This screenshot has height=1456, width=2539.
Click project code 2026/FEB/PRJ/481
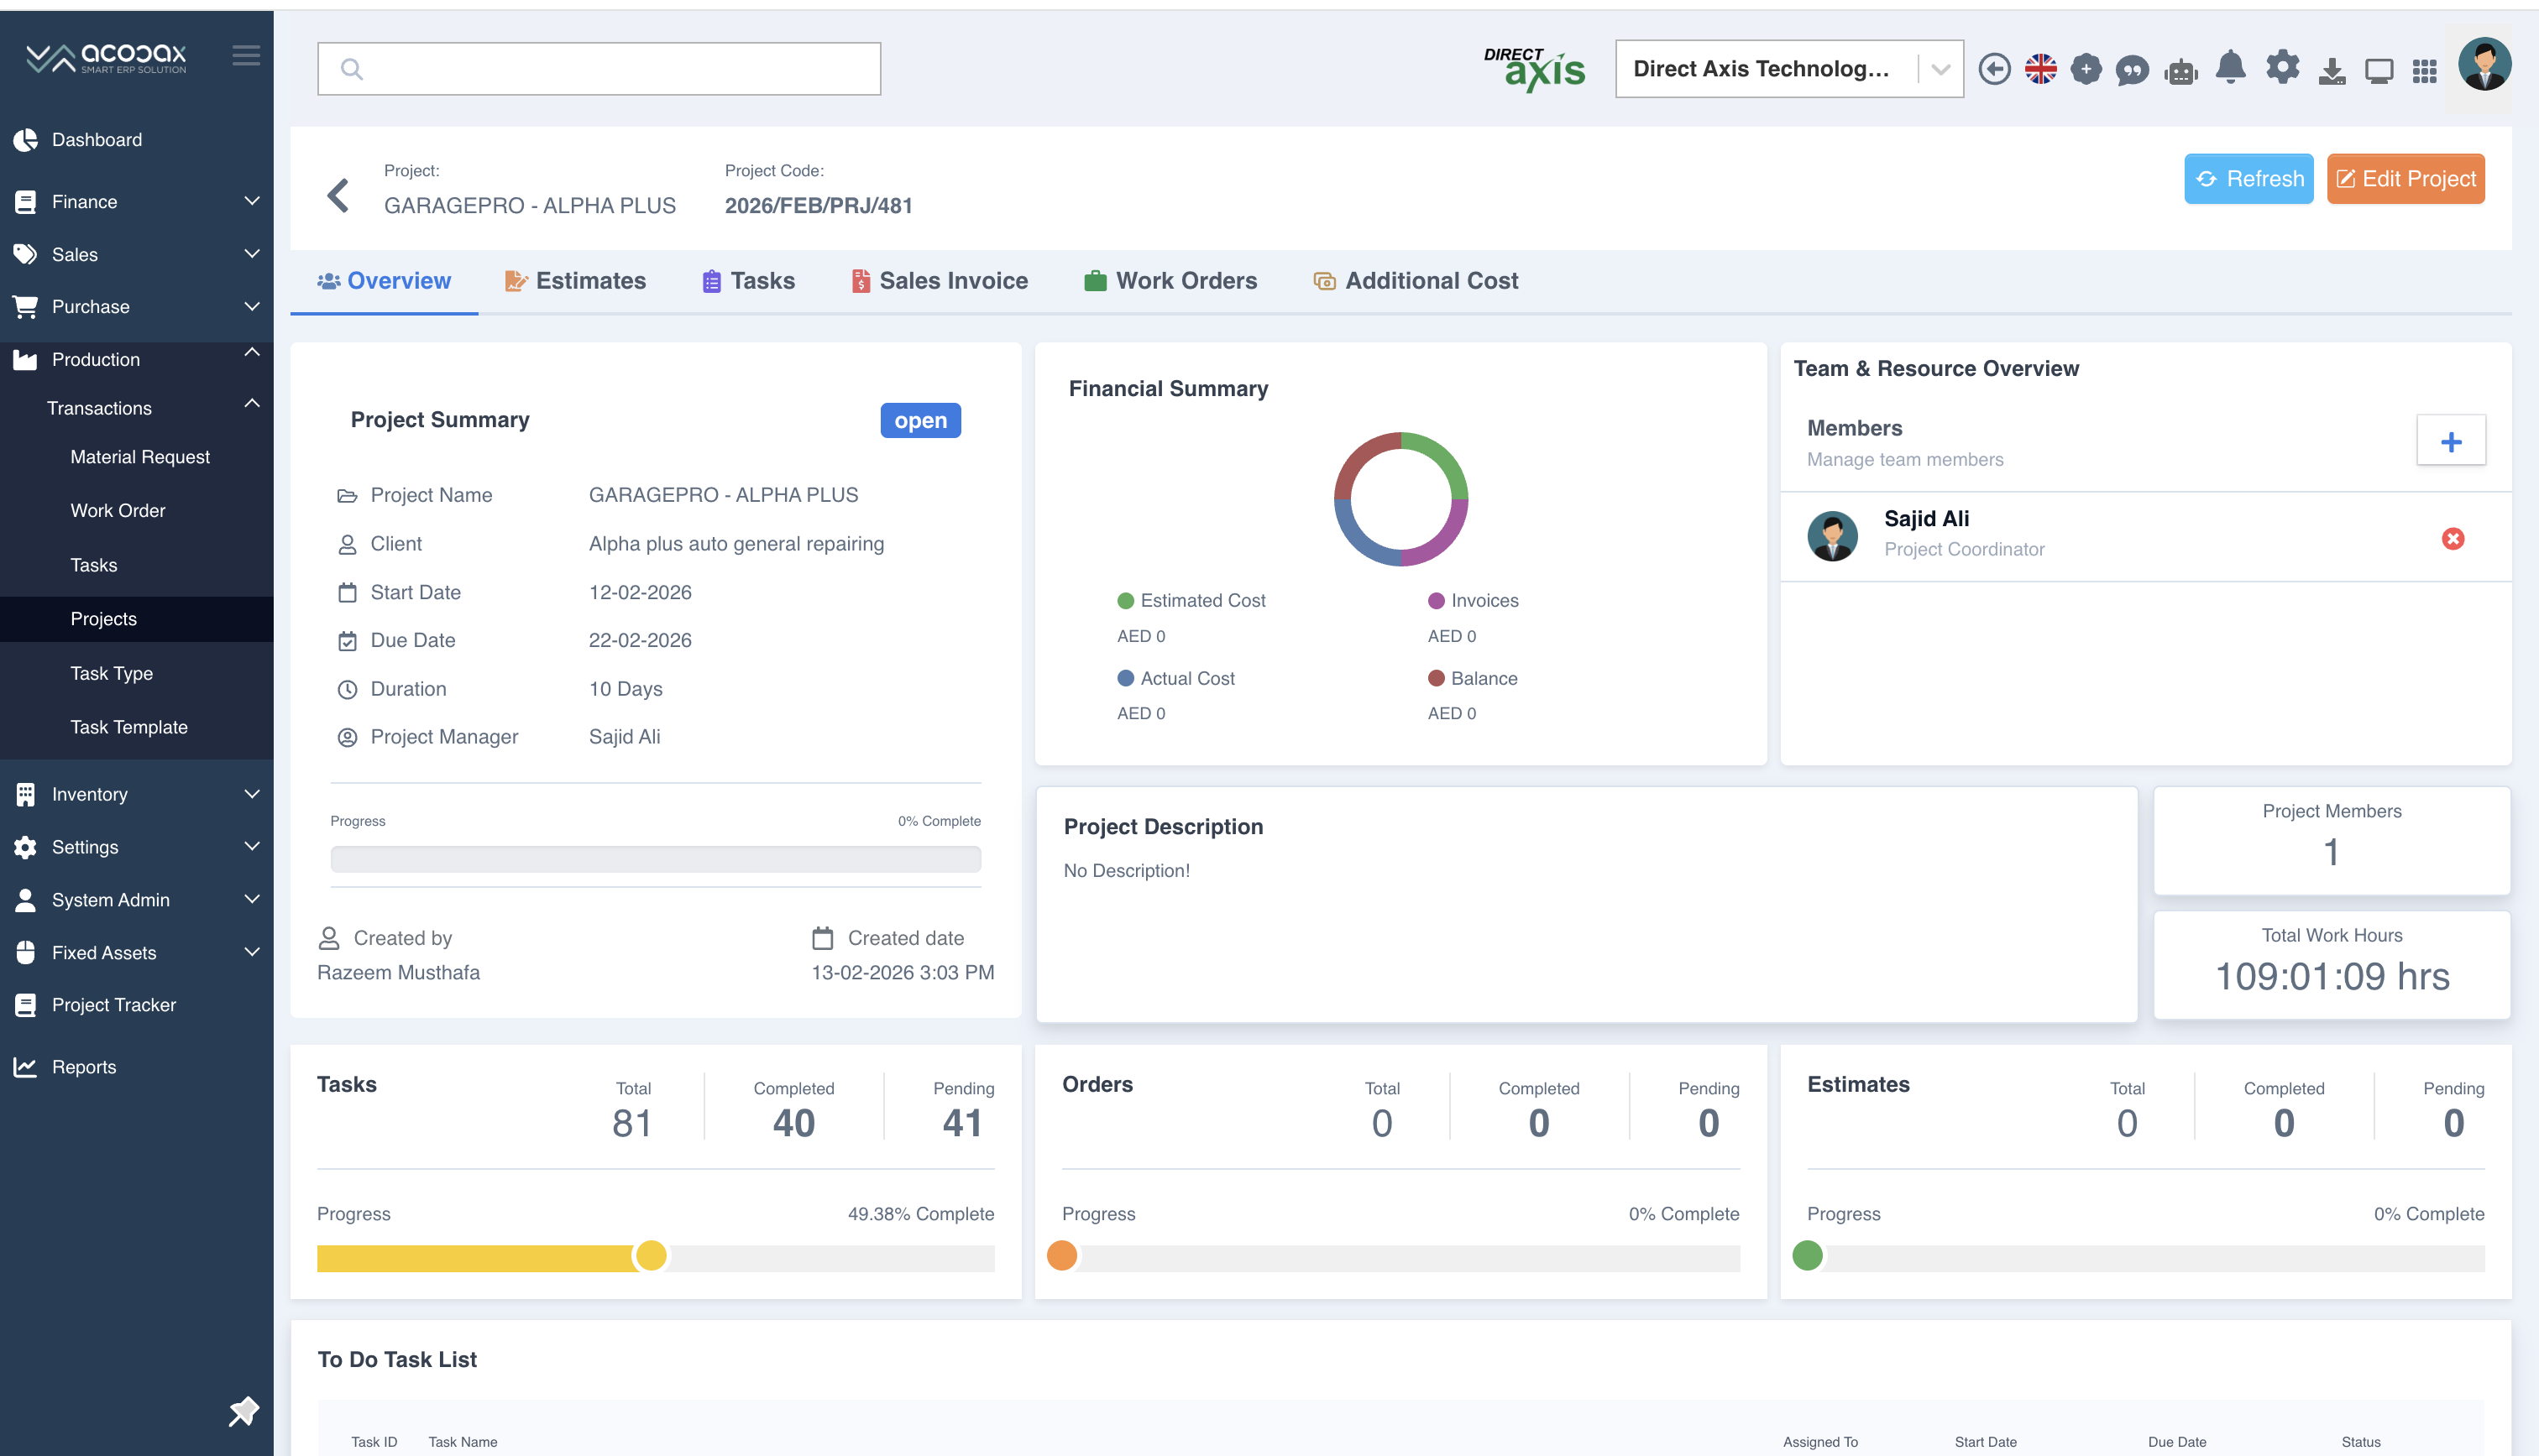coord(819,206)
